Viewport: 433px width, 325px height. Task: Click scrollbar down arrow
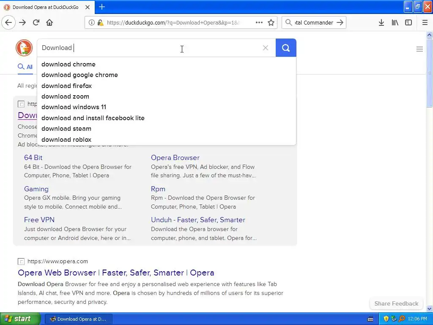point(429,308)
